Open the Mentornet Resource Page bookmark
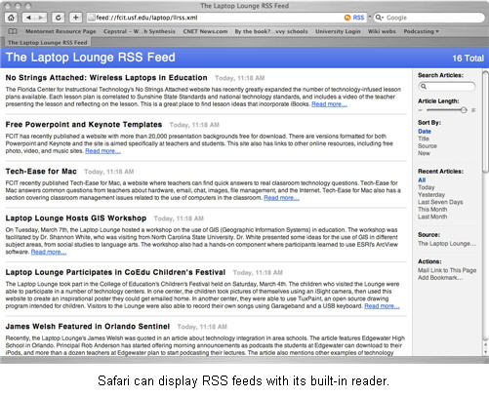The image size is (489, 397). (x=61, y=31)
